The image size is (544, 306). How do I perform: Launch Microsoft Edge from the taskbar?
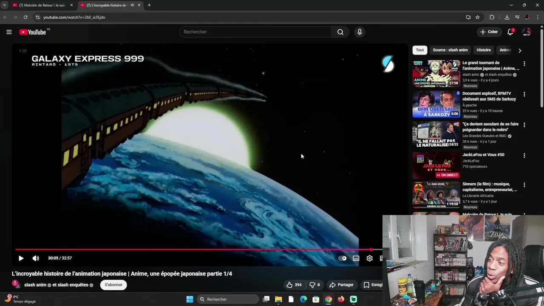click(303, 299)
